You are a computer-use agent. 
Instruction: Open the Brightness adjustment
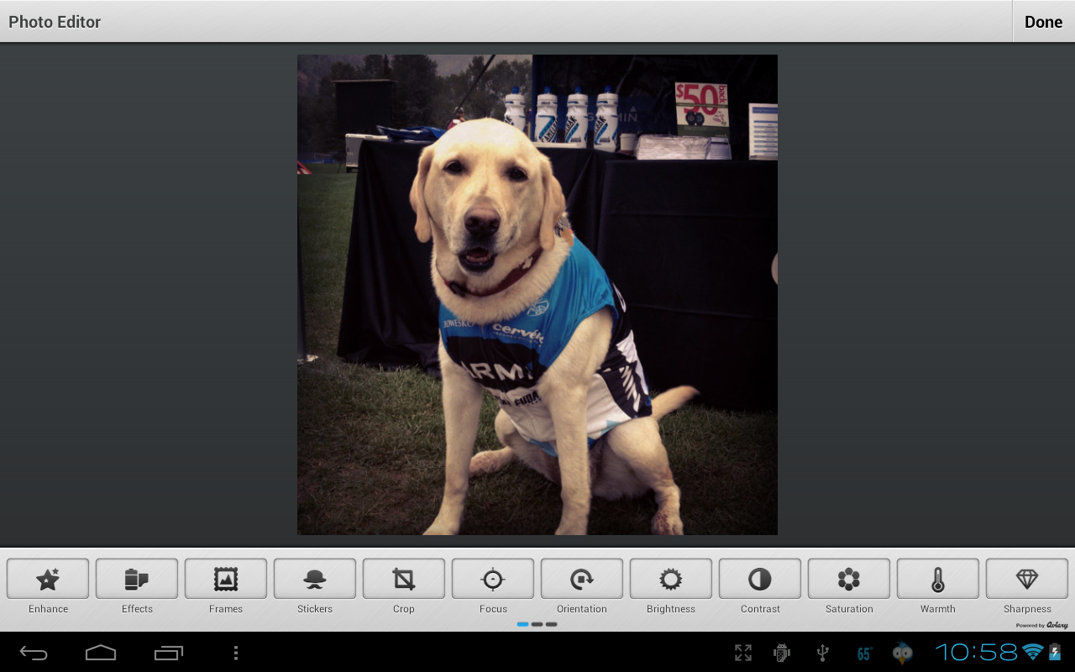[x=671, y=579]
